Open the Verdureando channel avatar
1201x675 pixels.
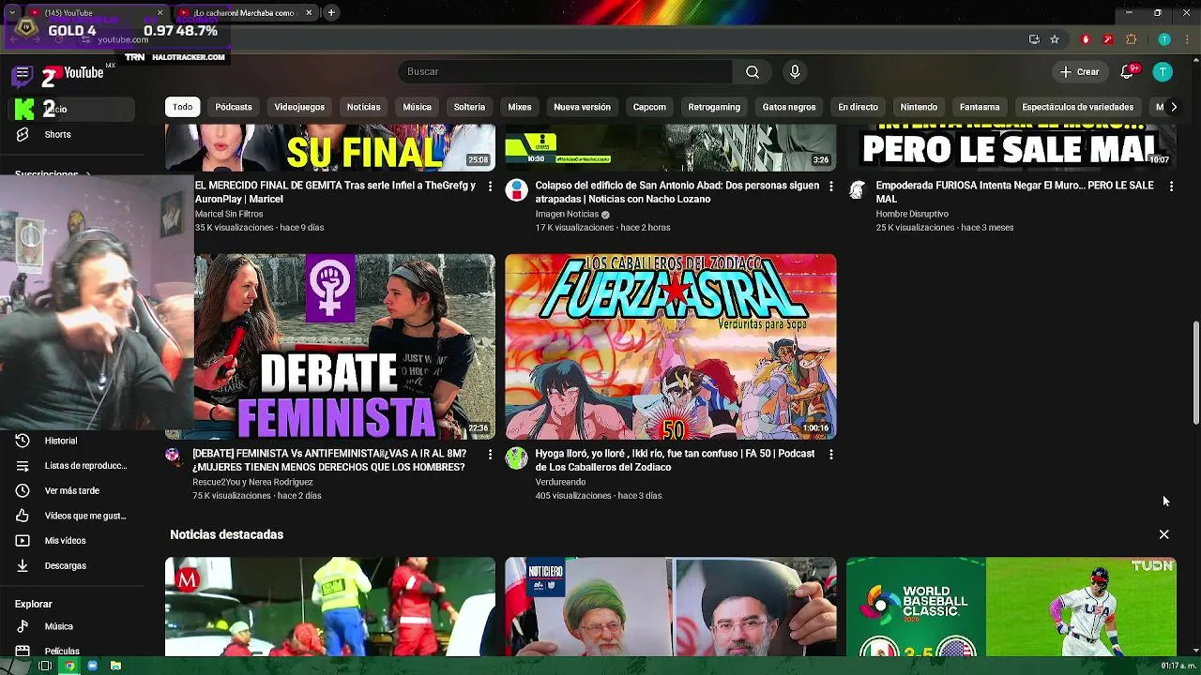[x=516, y=457]
